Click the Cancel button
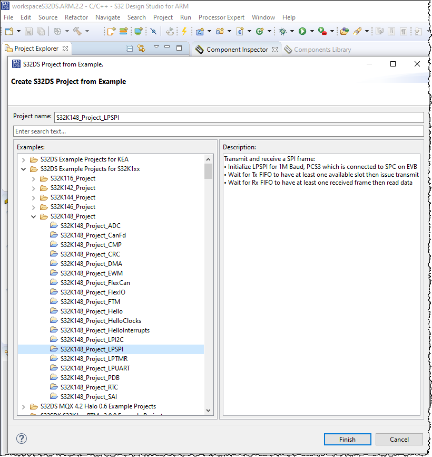Viewport: 432px width, 457px height. [399, 439]
